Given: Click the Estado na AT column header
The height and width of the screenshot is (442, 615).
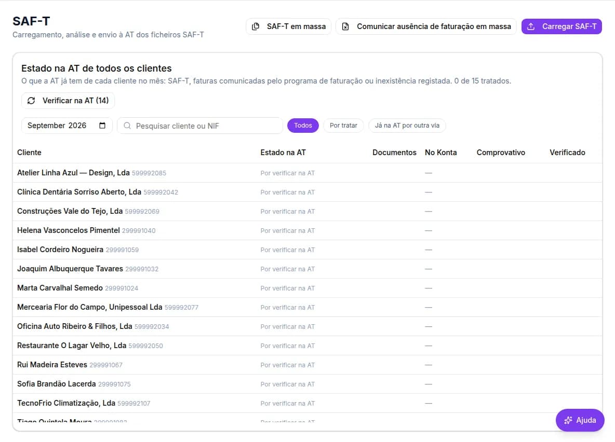Looking at the screenshot, I should pos(283,153).
